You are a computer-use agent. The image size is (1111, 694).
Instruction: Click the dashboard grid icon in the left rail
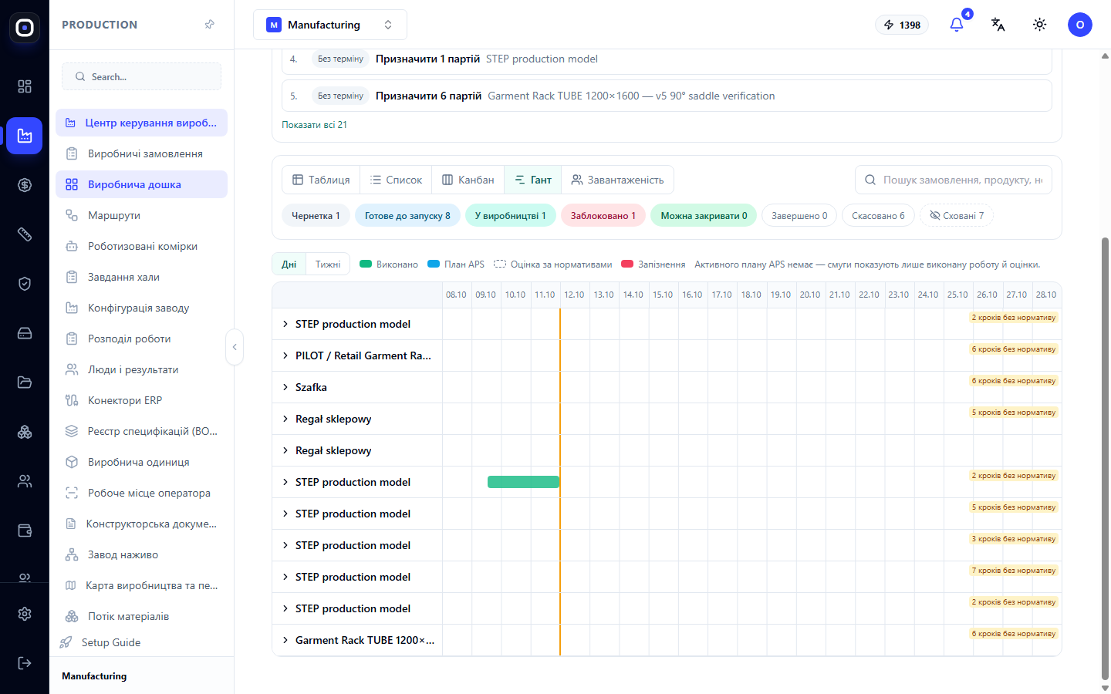click(x=25, y=86)
